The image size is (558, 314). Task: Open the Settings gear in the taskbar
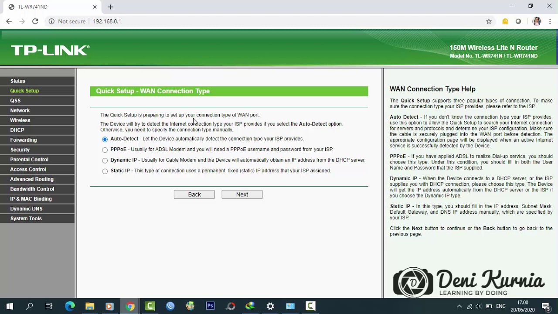coord(270,306)
